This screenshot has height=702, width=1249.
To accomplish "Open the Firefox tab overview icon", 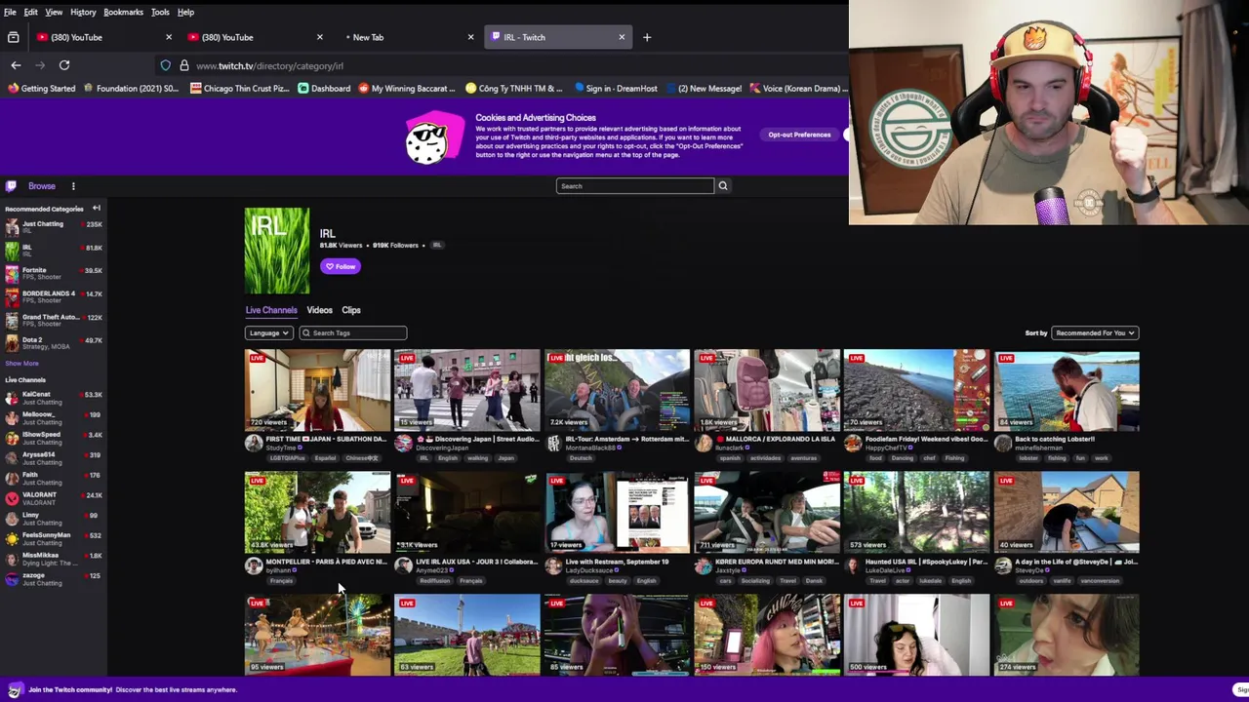I will tap(13, 37).
